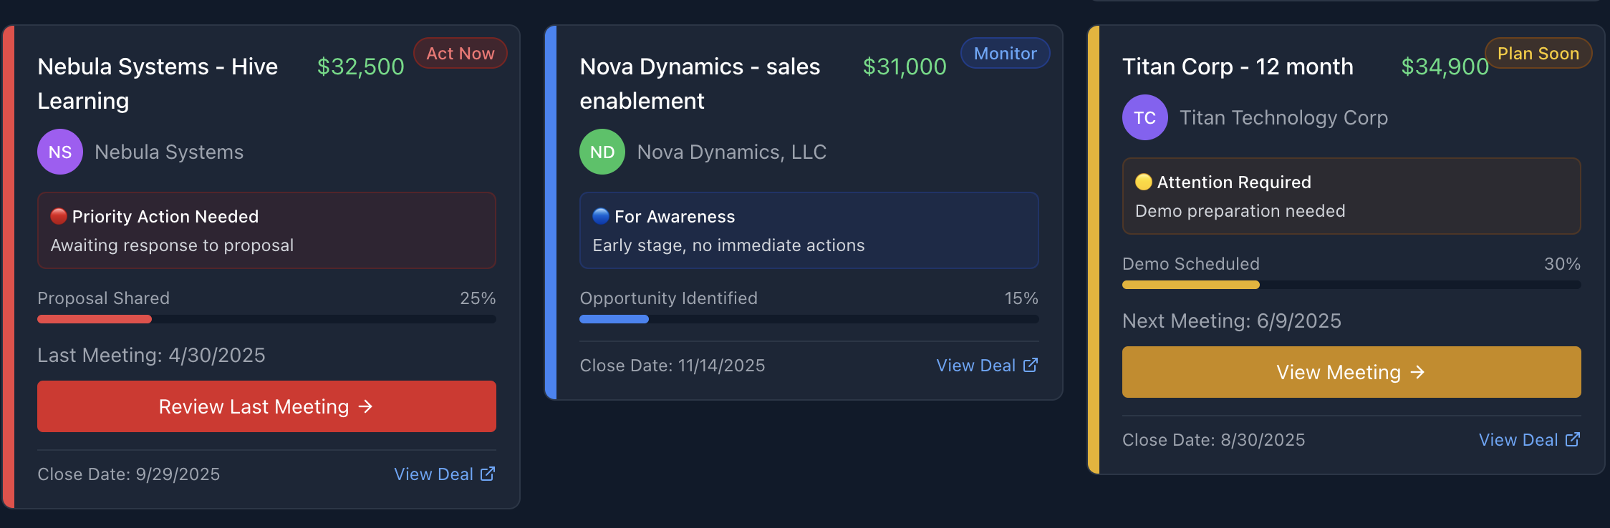The height and width of the screenshot is (528, 1610).
Task: Open View Deal link for Nebula Systems
Action: 445,474
